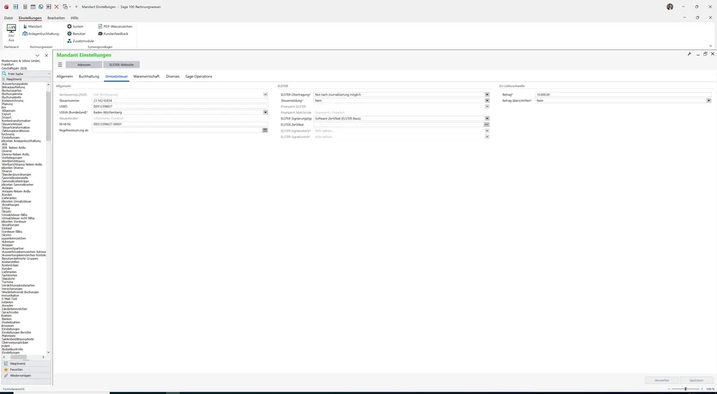Open Benutzer settings in ribbon
This screenshot has width=717, height=394.
(x=76, y=33)
